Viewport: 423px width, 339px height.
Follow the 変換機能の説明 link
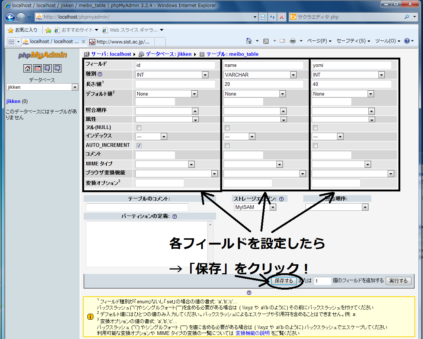click(253, 333)
